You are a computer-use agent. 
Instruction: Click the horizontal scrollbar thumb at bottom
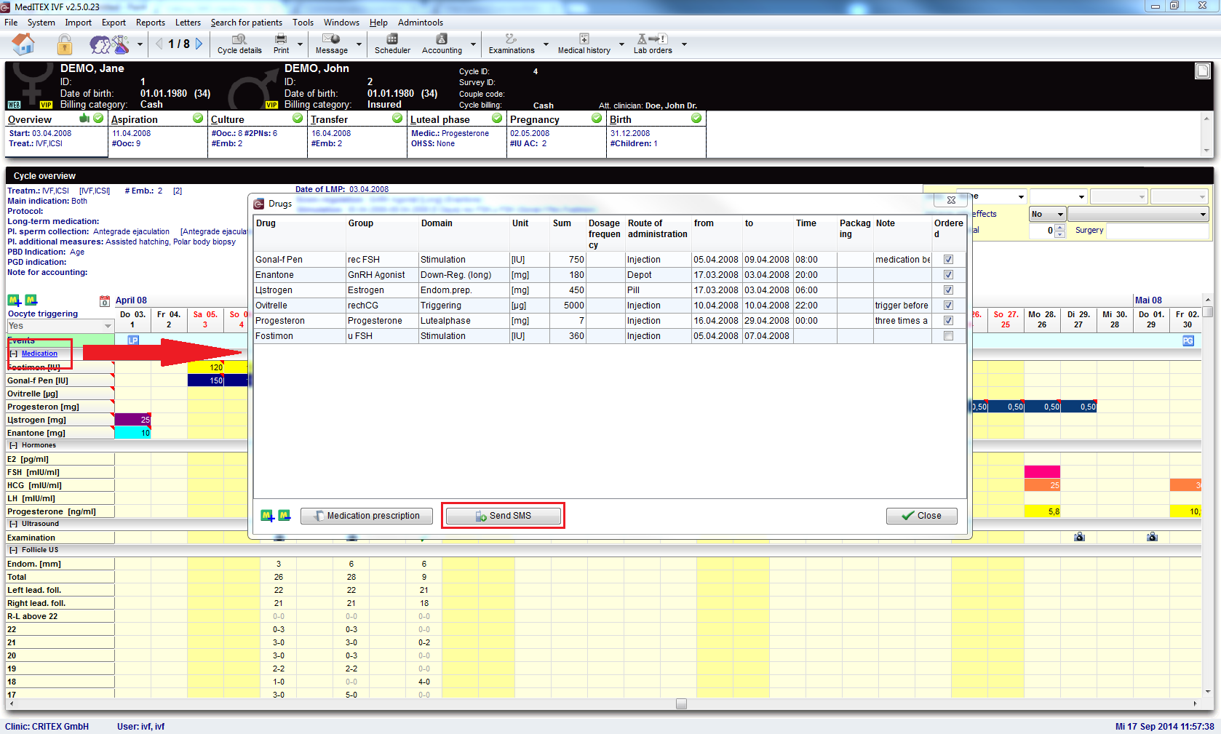tap(681, 704)
